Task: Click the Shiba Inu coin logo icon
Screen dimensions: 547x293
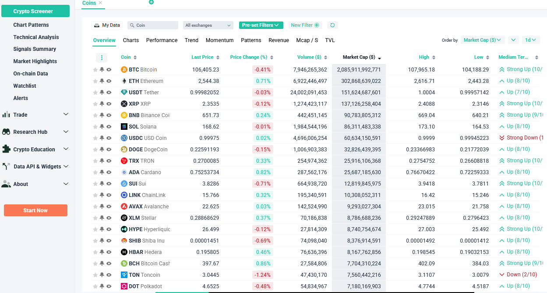Action: pyautogui.click(x=124, y=241)
